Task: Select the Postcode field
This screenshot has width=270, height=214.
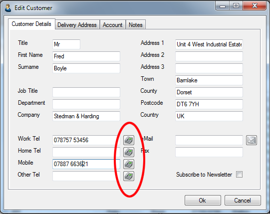Action: (x=209, y=104)
